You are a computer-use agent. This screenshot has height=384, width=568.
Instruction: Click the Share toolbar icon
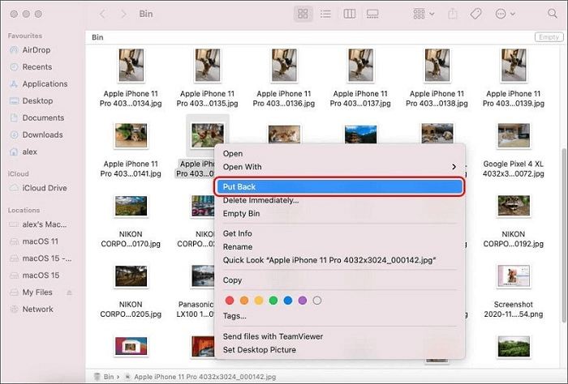[x=453, y=15]
